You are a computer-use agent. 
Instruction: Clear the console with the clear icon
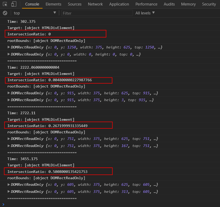[x=5, y=13]
